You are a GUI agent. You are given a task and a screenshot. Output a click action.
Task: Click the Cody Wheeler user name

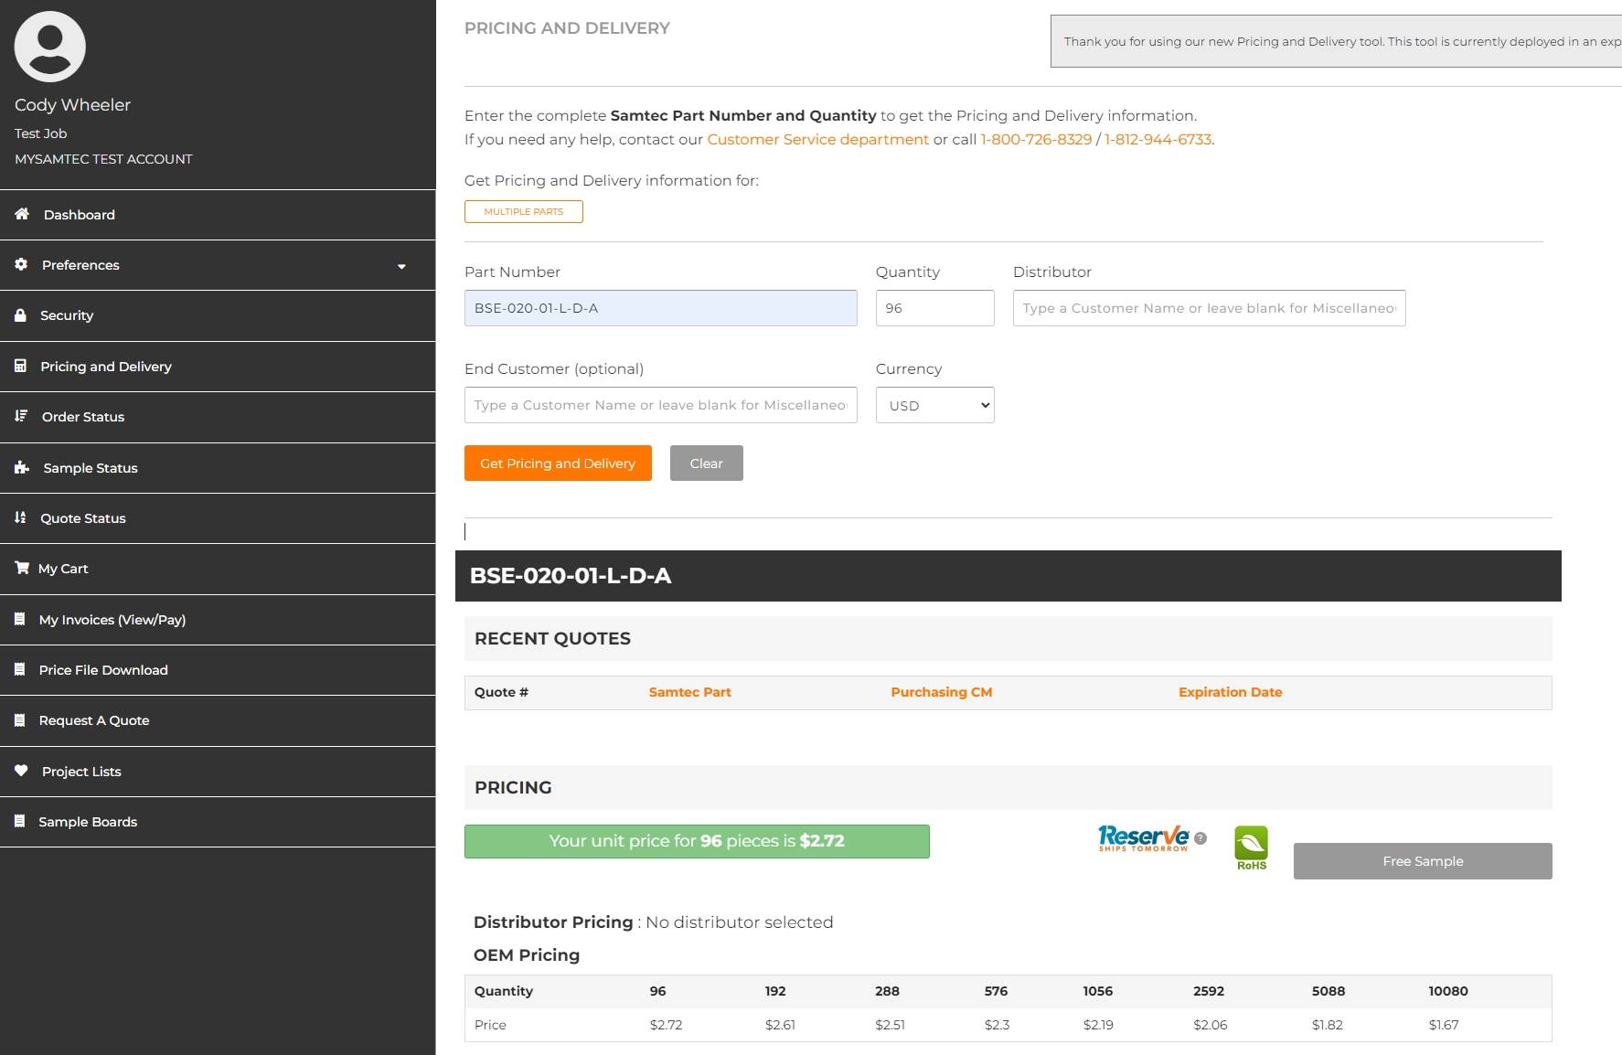(x=72, y=104)
